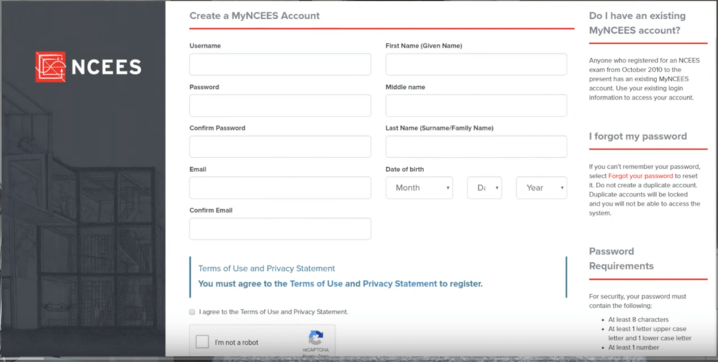Click the Date of birth label
Viewport: 718px width, 362px height.
[x=405, y=169]
